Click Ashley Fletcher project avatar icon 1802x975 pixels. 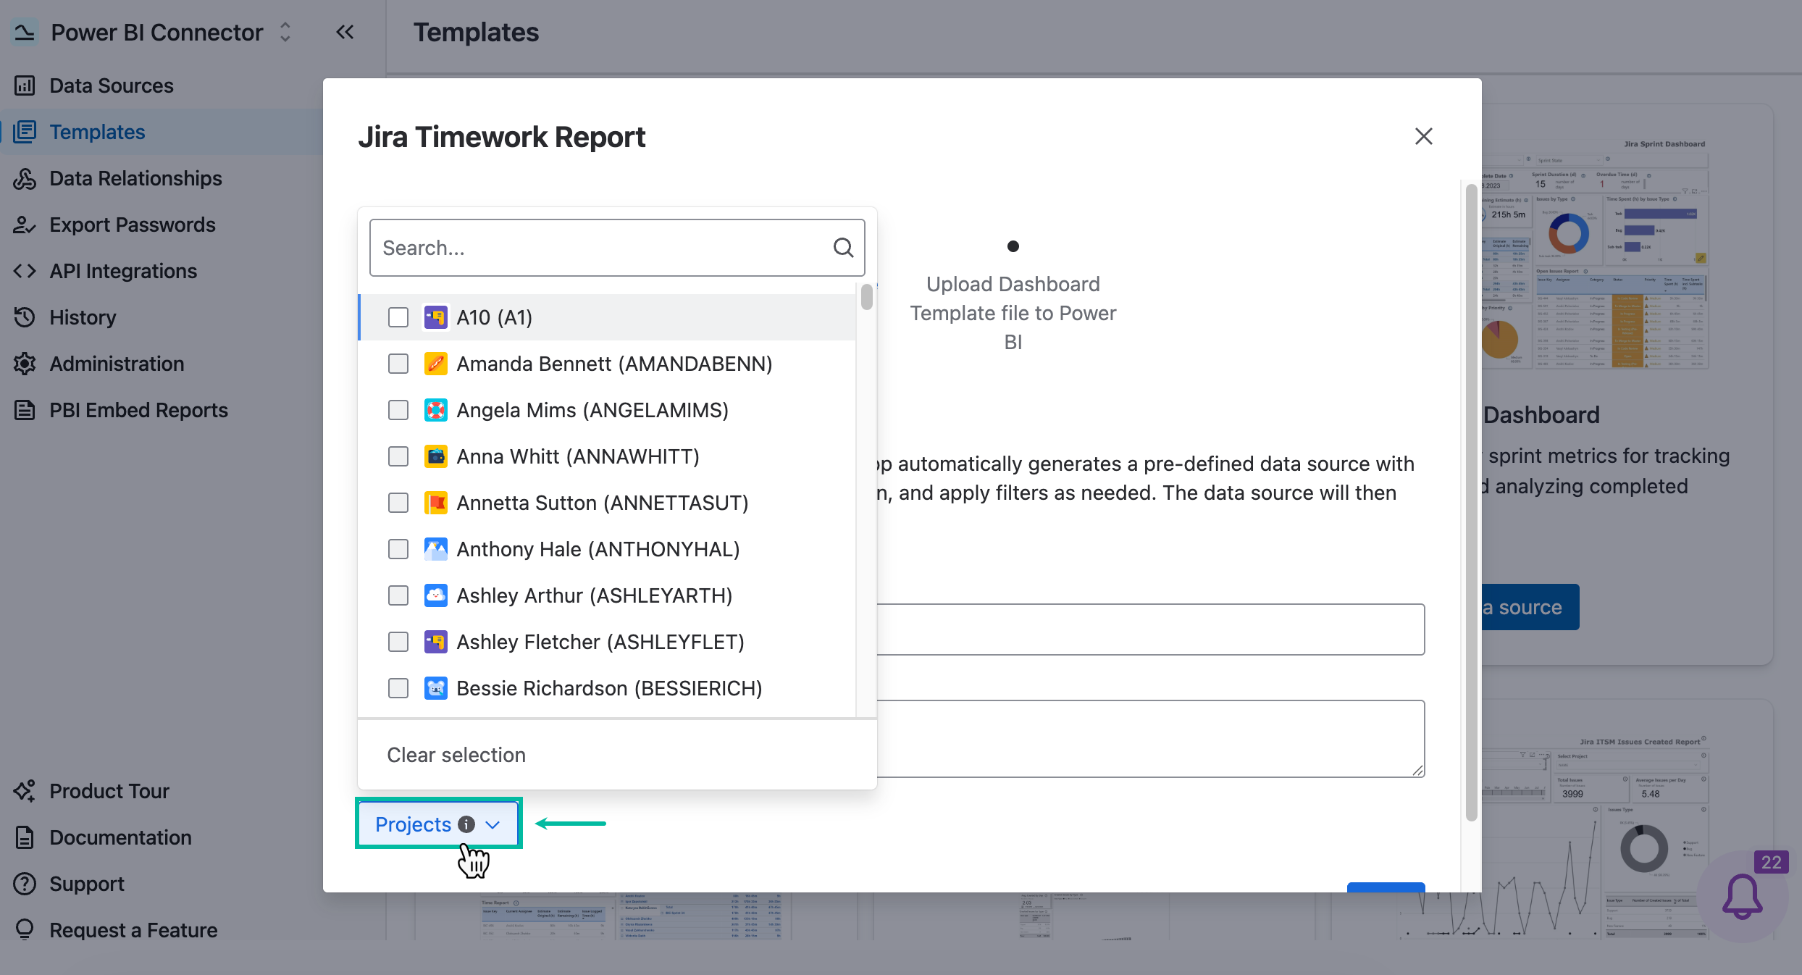coord(435,642)
